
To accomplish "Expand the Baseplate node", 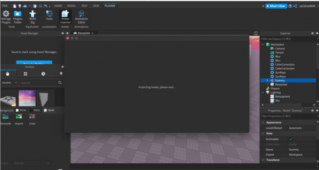I will click(267, 85).
